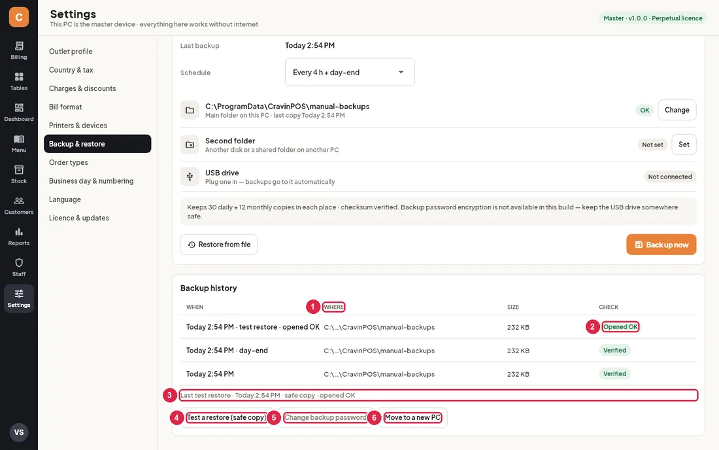
Task: Click the WHERE column header
Action: [x=333, y=307]
